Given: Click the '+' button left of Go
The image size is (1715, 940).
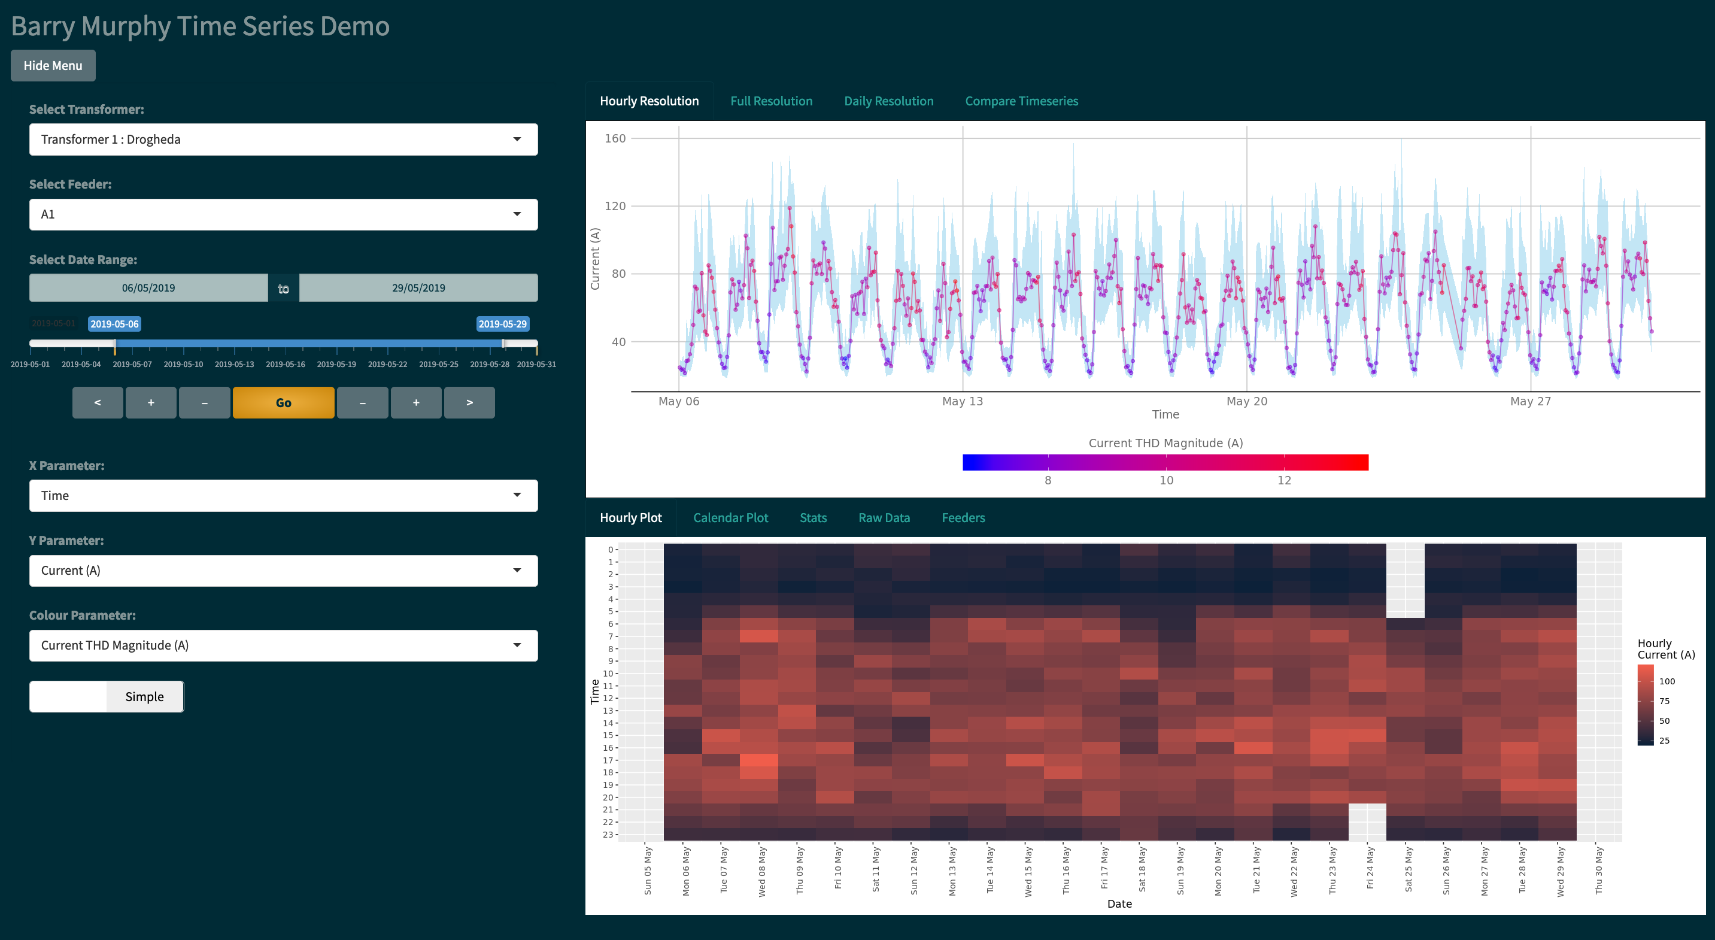Looking at the screenshot, I should tap(151, 403).
